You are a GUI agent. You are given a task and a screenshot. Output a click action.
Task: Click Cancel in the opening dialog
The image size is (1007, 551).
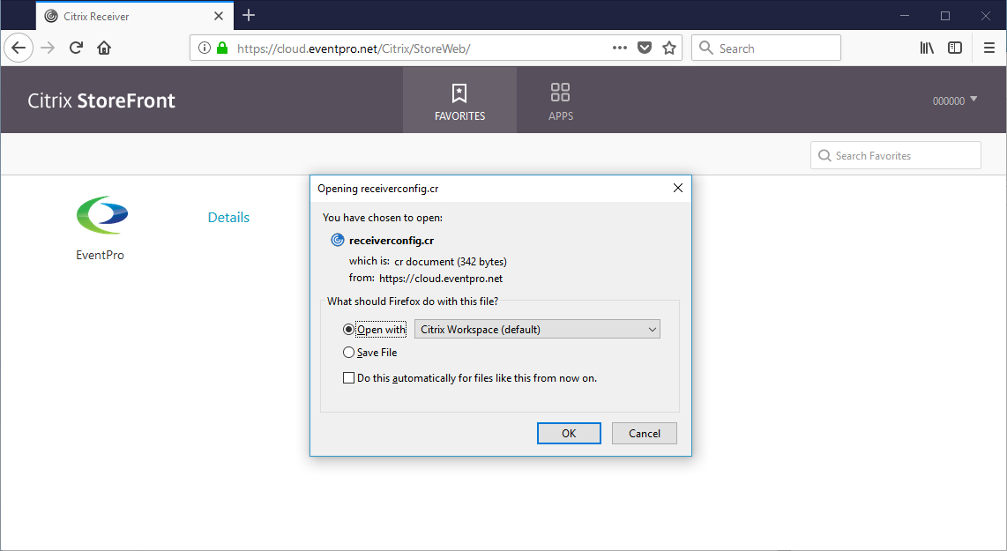pyautogui.click(x=645, y=434)
